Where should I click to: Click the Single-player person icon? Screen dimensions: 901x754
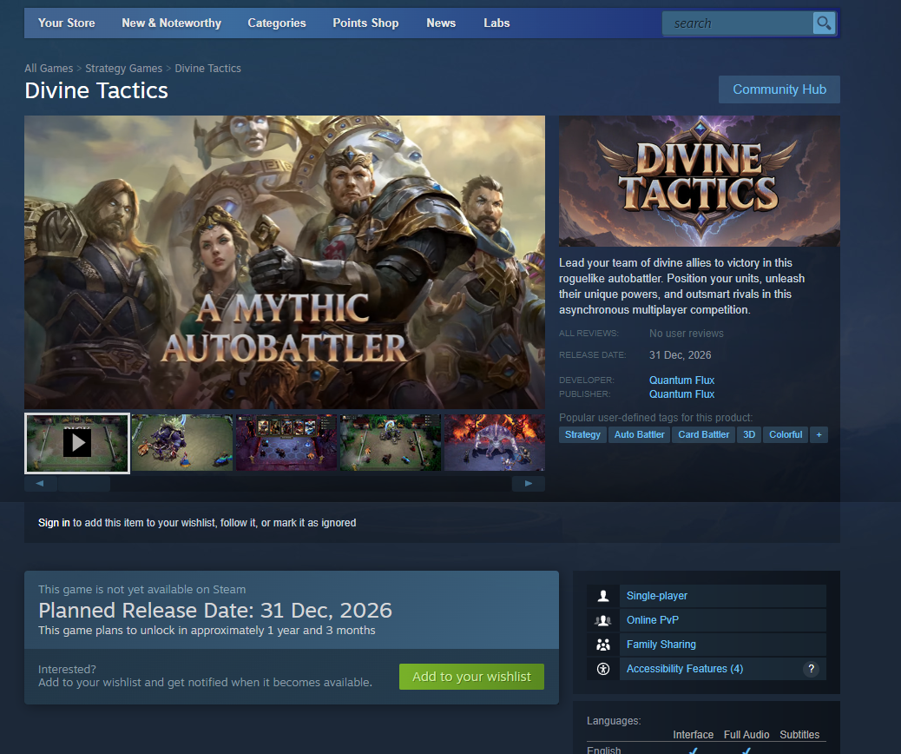pos(602,596)
